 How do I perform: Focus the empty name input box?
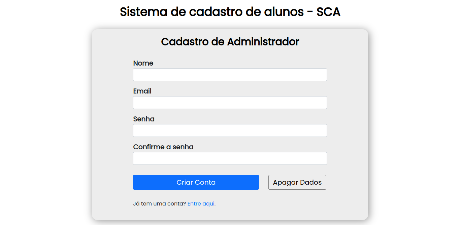pos(230,74)
